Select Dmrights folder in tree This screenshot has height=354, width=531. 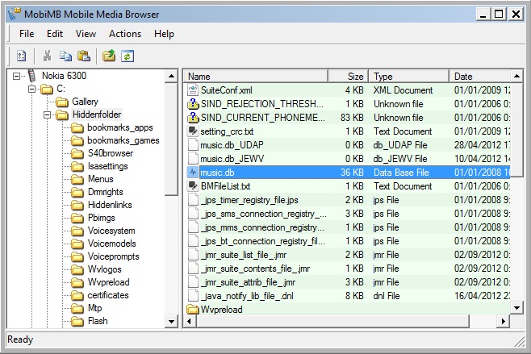(x=106, y=192)
